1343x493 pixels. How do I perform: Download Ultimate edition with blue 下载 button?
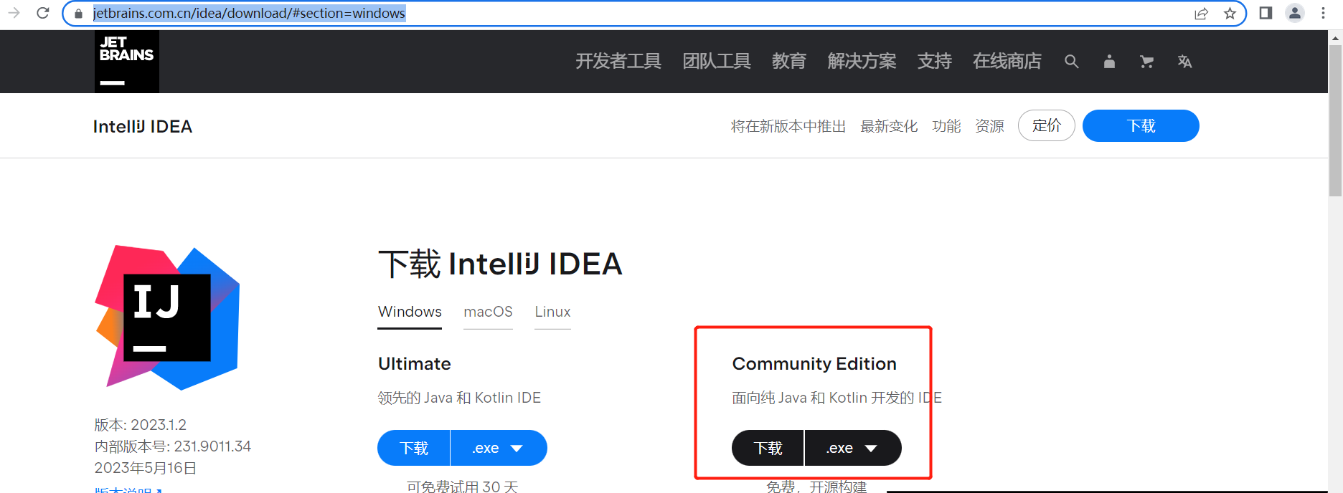click(414, 448)
